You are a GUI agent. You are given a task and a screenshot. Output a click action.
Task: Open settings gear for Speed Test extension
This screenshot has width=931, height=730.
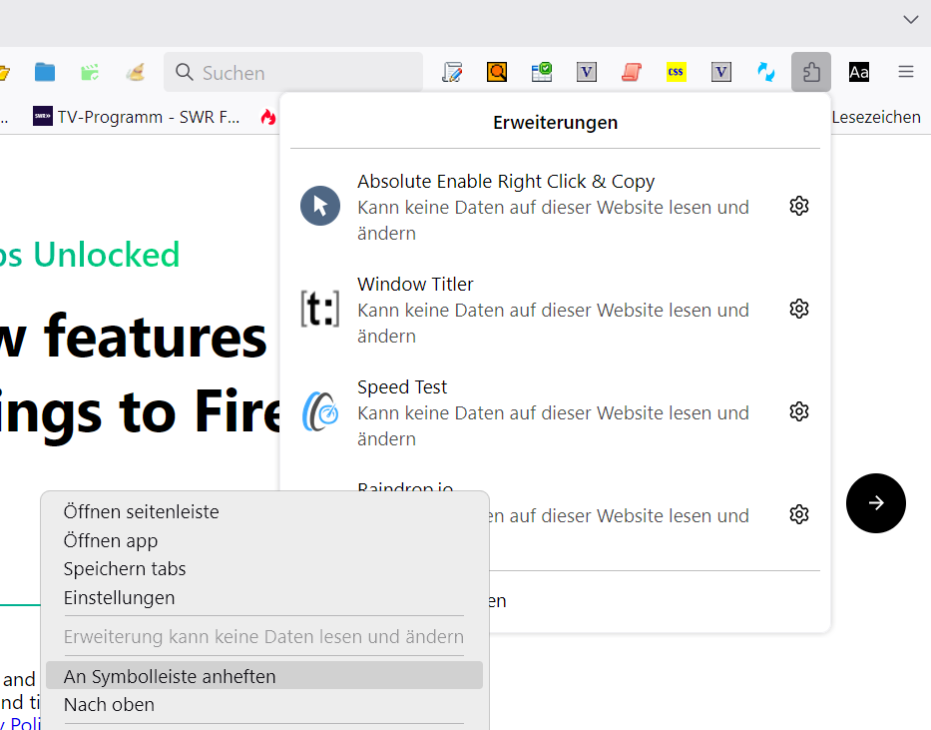798,411
